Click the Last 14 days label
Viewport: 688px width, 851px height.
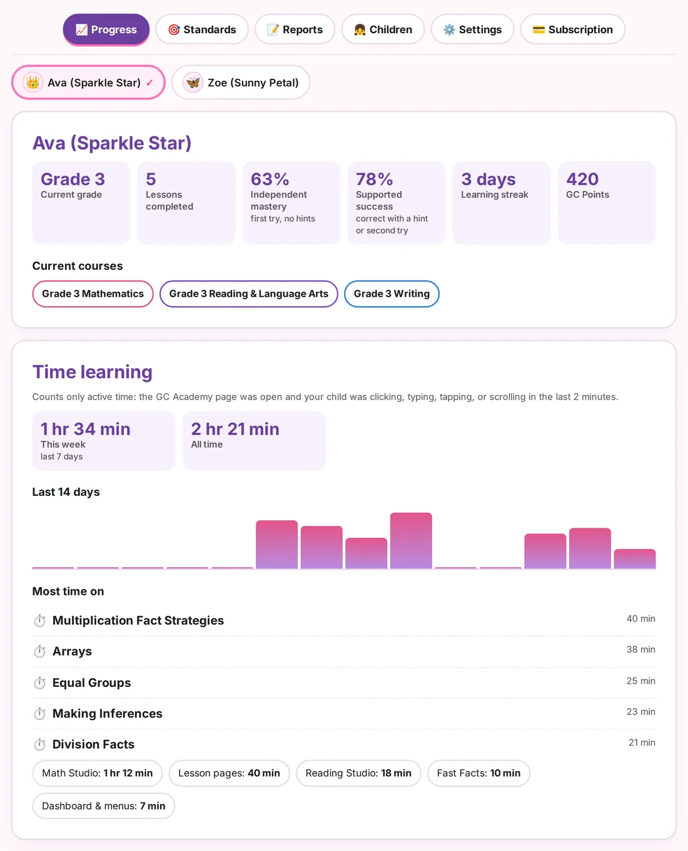click(x=66, y=492)
